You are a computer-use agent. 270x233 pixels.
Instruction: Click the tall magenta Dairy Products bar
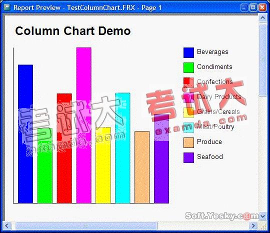pyautogui.click(x=84, y=125)
